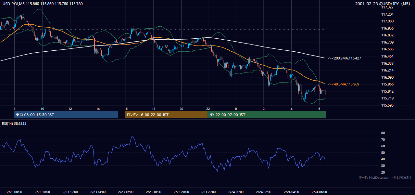Click the hour label 6 under the price chart
Screen dimensions: 415x195
(x=320, y=109)
